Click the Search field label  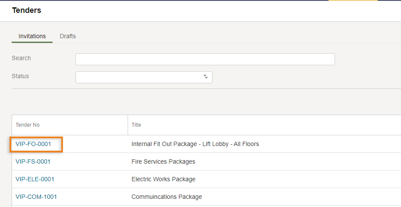click(x=21, y=58)
